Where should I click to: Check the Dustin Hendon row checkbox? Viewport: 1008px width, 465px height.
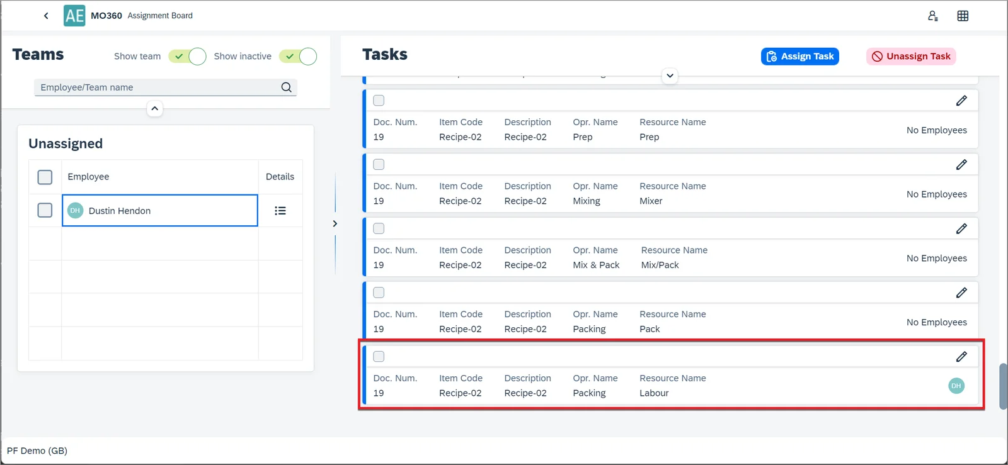pyautogui.click(x=45, y=210)
